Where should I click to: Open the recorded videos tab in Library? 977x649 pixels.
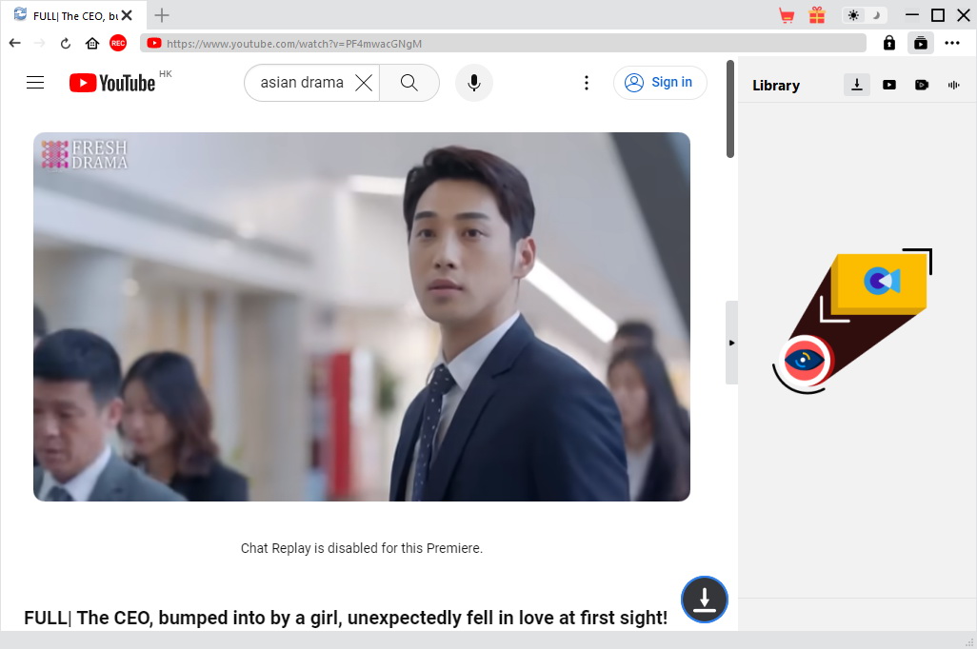(922, 85)
